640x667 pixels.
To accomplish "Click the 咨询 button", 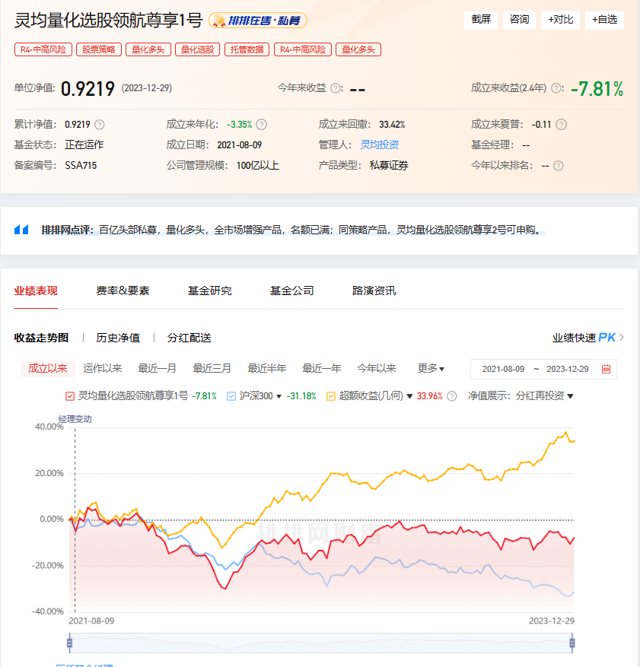I will (x=519, y=20).
